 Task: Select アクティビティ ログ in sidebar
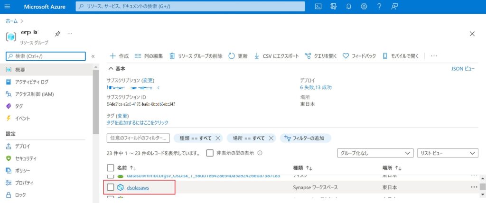pos(32,82)
